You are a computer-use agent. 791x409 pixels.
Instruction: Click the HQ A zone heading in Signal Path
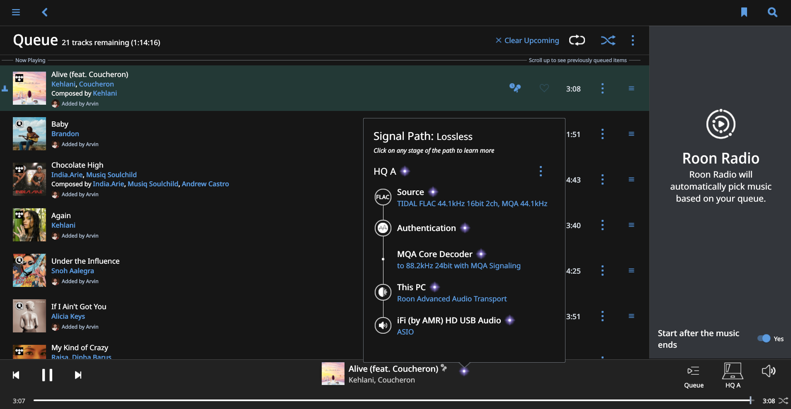385,171
